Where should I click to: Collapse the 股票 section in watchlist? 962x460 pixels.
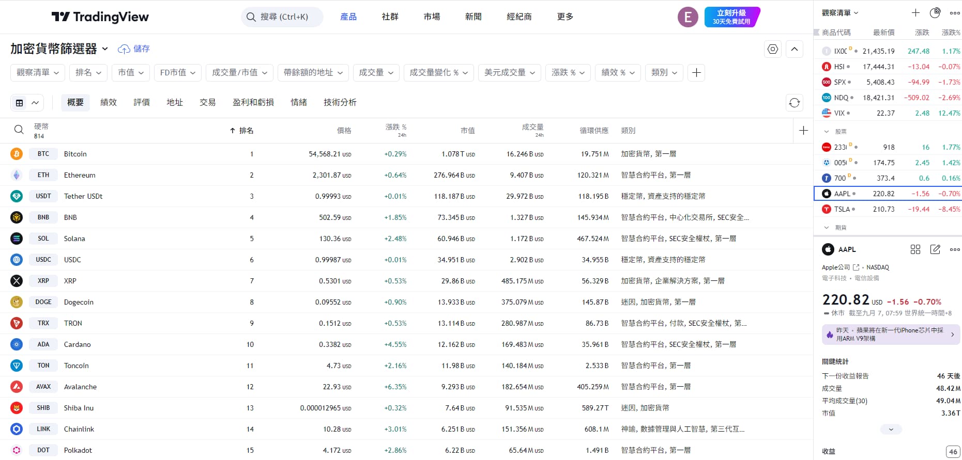826,132
